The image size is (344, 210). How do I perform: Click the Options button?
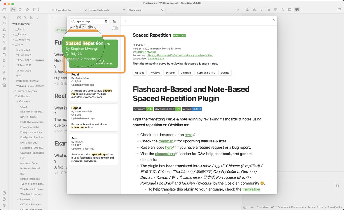click(140, 72)
